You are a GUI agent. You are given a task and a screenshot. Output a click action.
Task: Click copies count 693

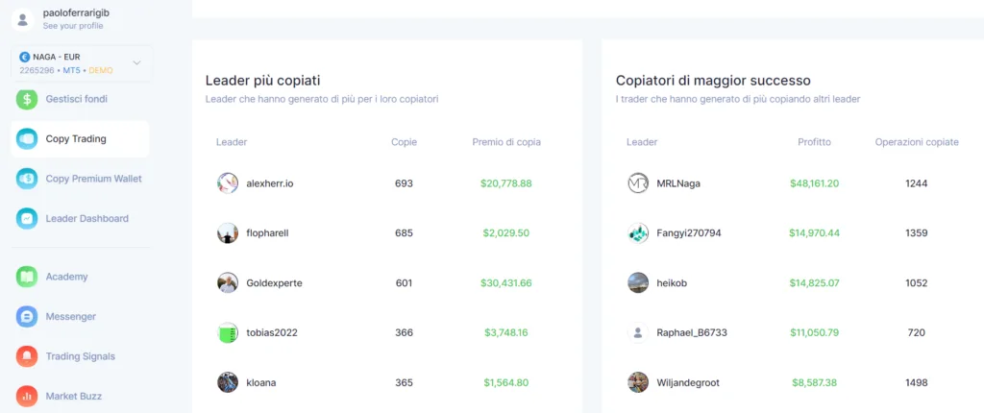tap(405, 183)
